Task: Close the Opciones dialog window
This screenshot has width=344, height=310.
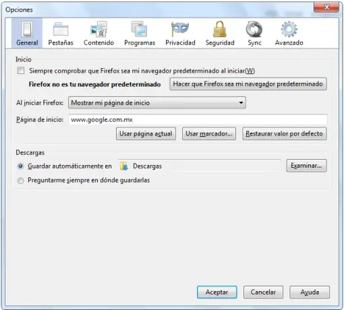Action: 326,7
